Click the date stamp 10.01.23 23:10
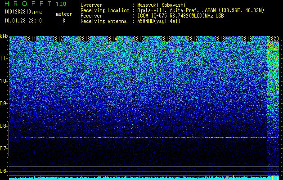Viewport: 283px width, 180px height. [x=23, y=21]
